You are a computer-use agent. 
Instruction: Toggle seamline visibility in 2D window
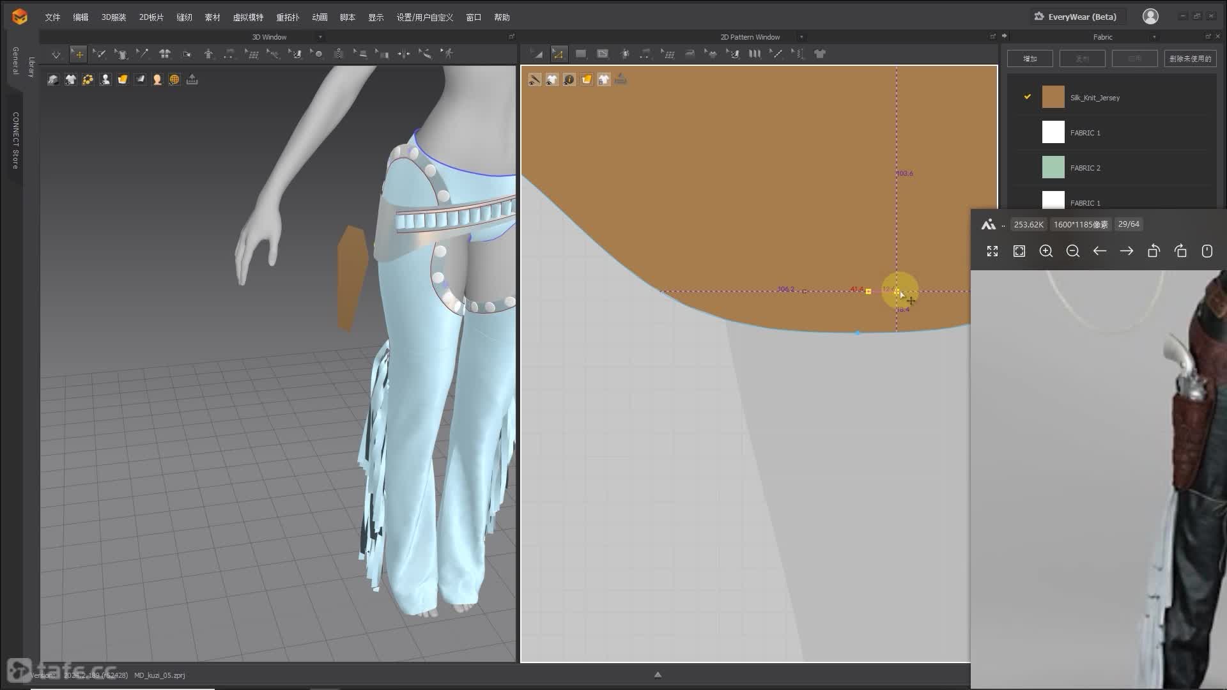(x=534, y=79)
